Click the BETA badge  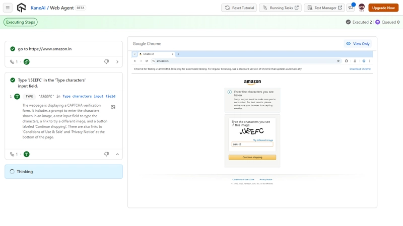coord(81,8)
